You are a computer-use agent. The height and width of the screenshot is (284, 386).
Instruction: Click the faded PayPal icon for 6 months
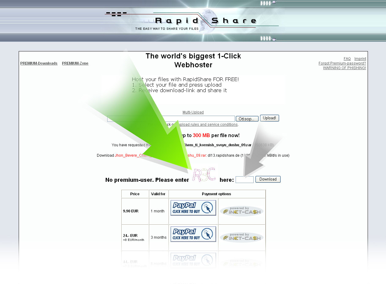[x=193, y=260]
